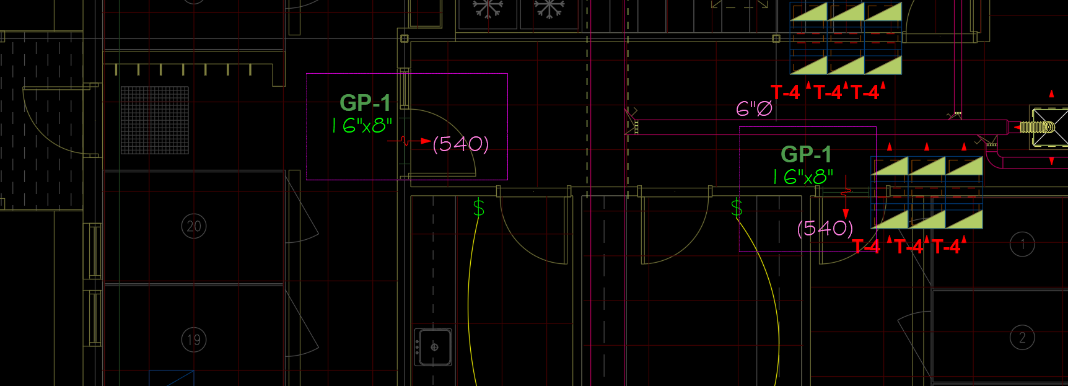
Task: Select the circled number 19 tag
Action: (x=194, y=340)
